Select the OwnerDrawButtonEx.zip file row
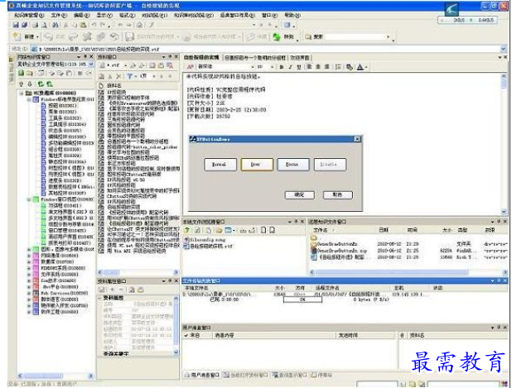Viewport: 512px width, 388px height. coord(408,251)
